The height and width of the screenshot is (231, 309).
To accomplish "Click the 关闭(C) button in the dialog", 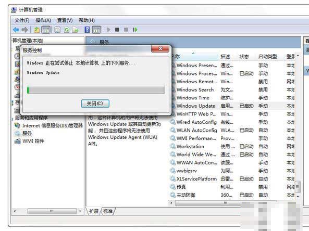I will coord(95,104).
